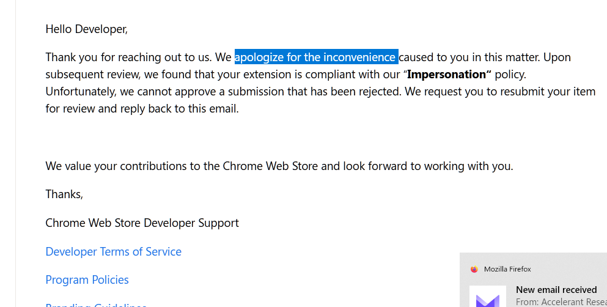The image size is (607, 307).
Task: Click the partially visible Branding Guidelines link
Action: [96, 305]
